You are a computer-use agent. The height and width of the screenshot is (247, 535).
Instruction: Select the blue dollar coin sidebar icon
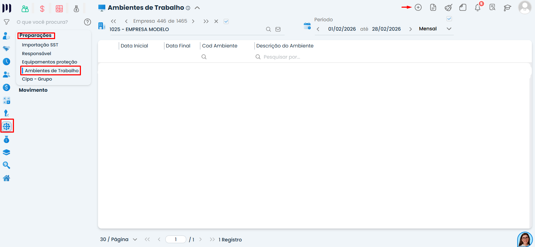(6, 87)
